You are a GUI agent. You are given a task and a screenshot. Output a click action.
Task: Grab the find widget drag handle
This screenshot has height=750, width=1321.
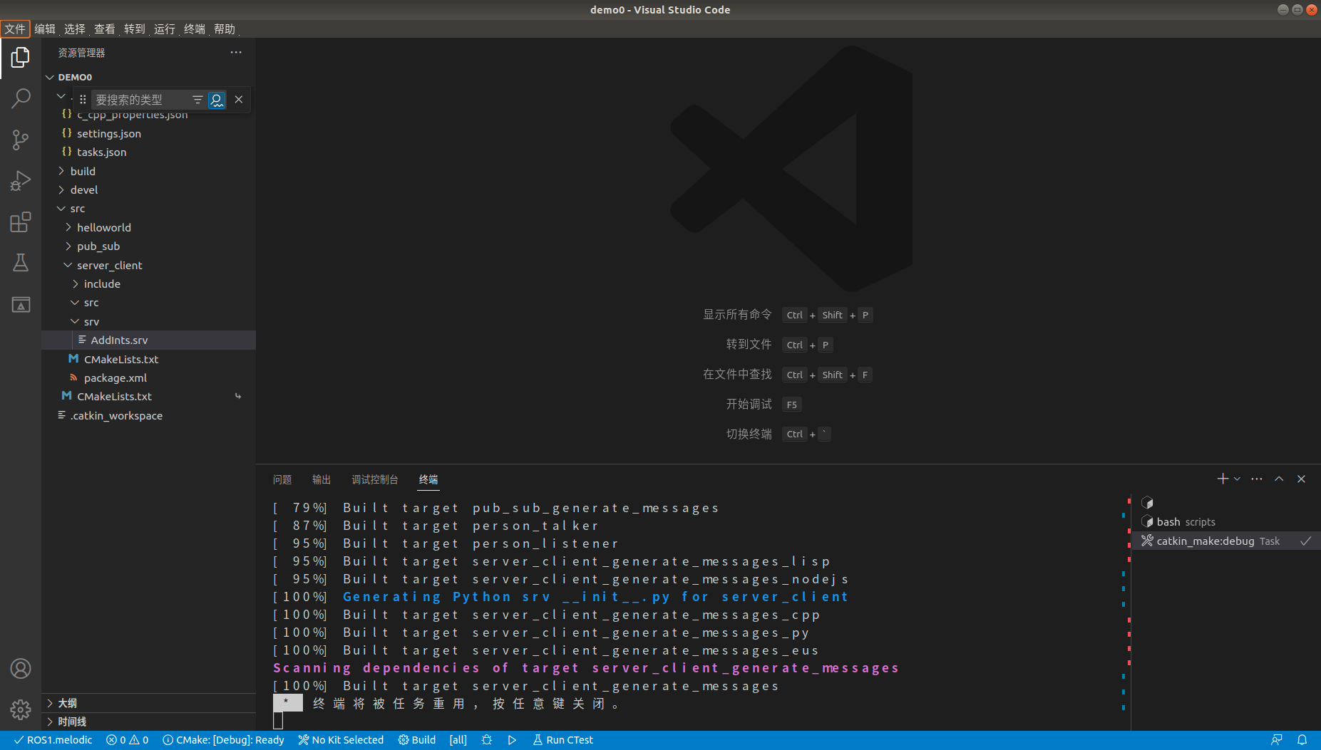click(x=83, y=100)
